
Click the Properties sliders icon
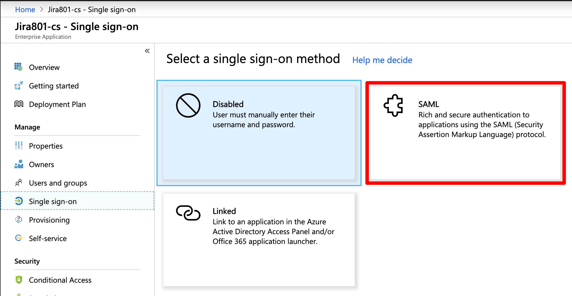tap(19, 146)
